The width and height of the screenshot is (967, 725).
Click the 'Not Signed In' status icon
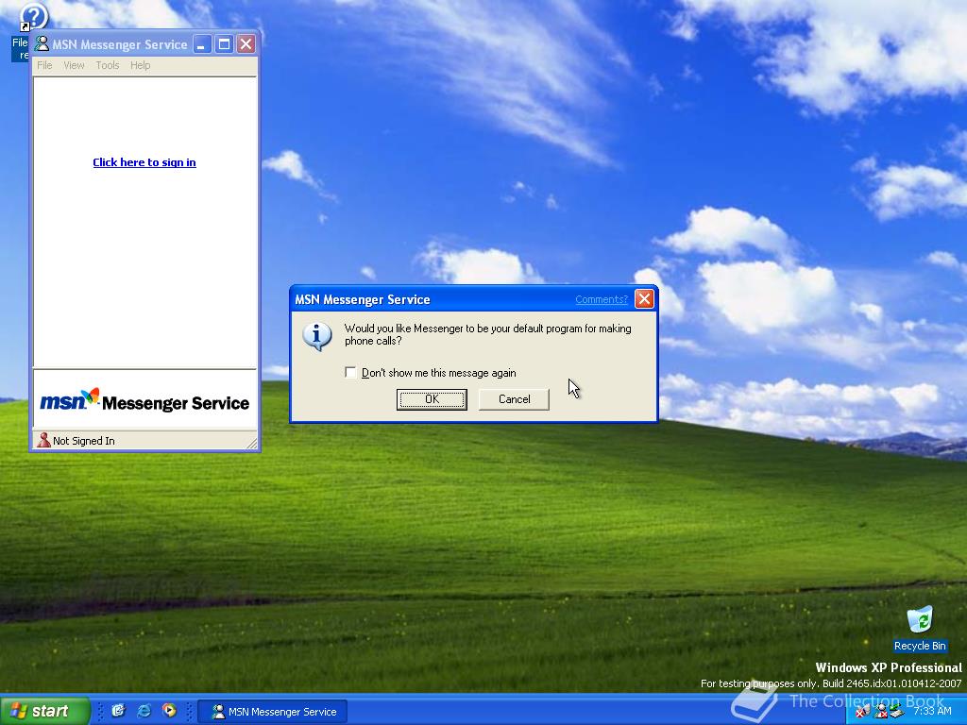[43, 440]
